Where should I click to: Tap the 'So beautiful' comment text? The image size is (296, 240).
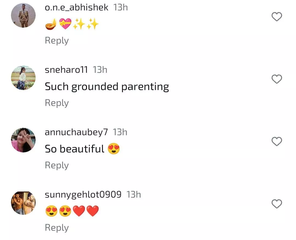coord(75,149)
